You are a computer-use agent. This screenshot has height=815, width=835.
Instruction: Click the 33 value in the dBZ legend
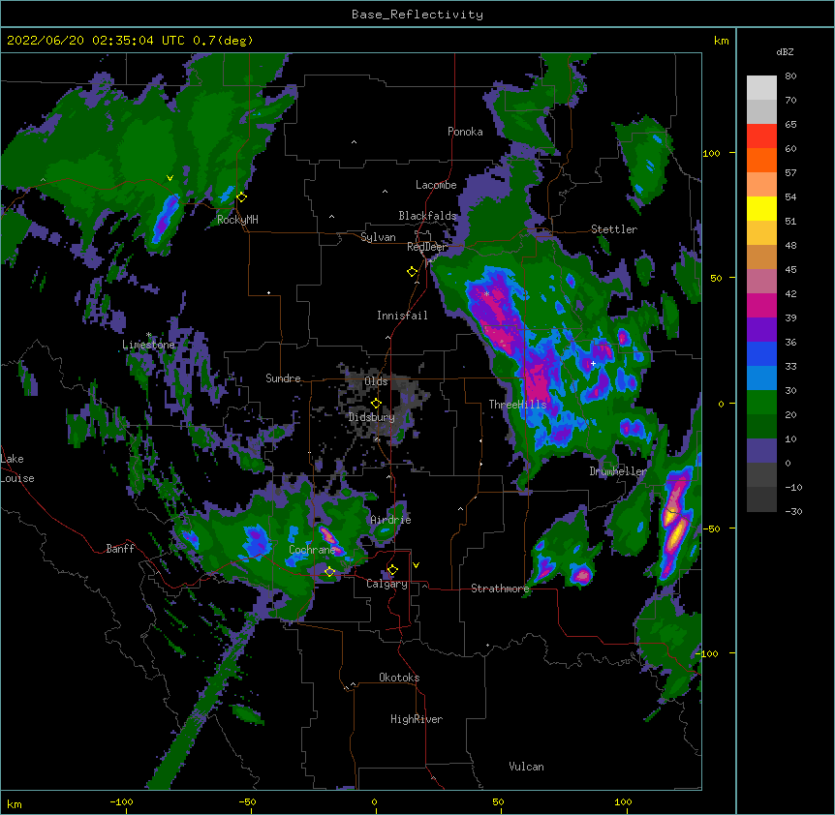(x=790, y=367)
